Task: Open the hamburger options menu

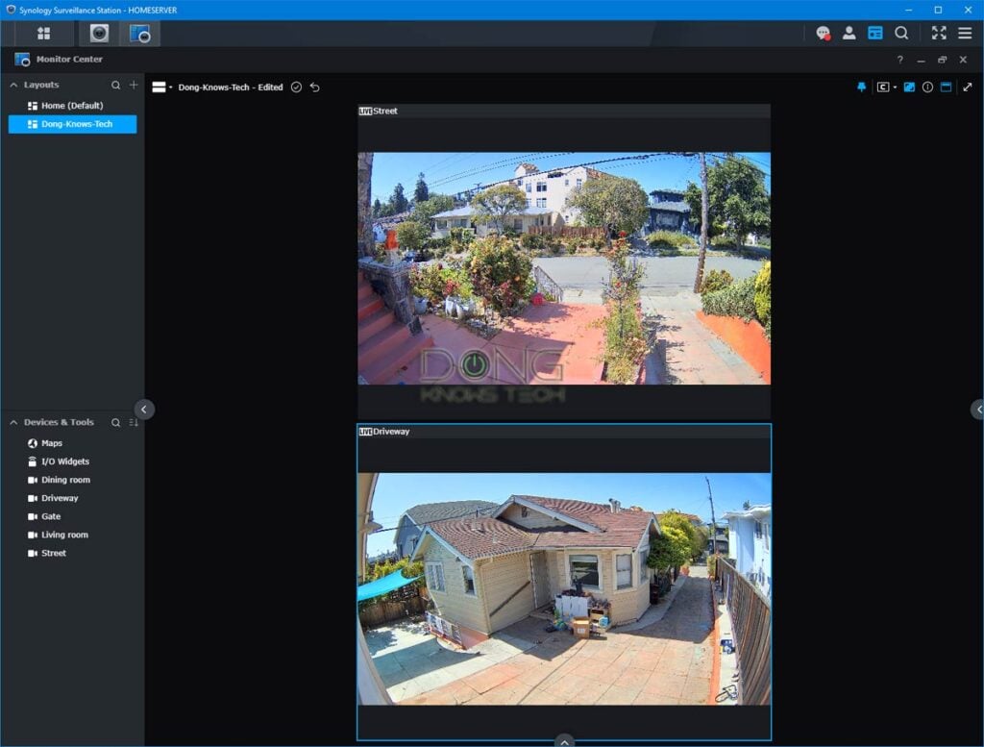Action: pos(965,34)
